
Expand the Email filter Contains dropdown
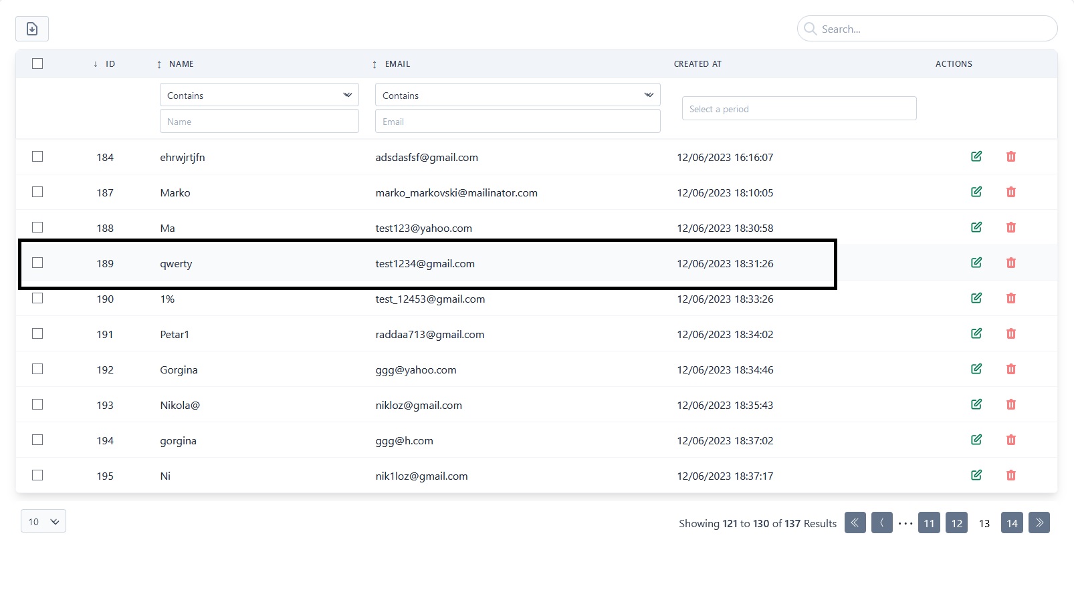tap(517, 95)
